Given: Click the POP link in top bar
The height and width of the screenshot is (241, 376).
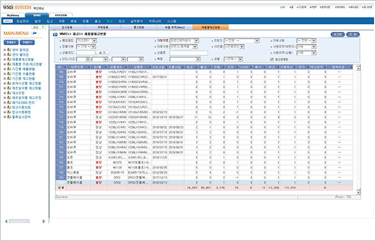Looking at the screenshot, I should pyautogui.click(x=314, y=7).
